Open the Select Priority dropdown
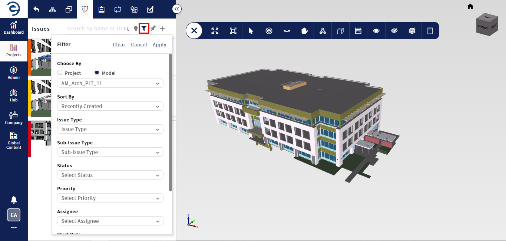This screenshot has height=241, width=506. [x=110, y=198]
